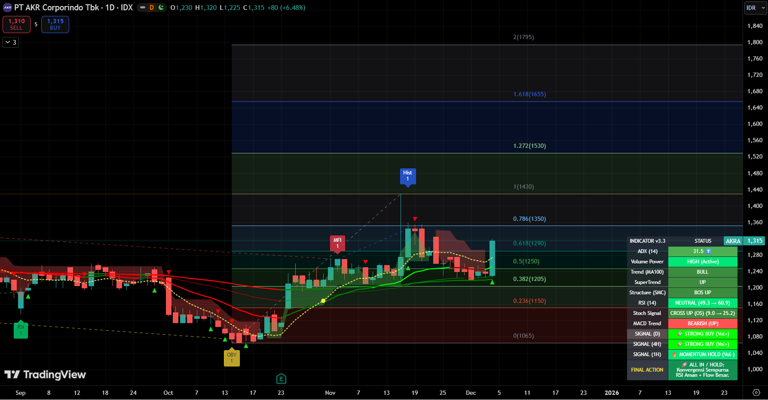Click the green up-triangle below the latest candle
The width and height of the screenshot is (768, 400).
click(492, 282)
